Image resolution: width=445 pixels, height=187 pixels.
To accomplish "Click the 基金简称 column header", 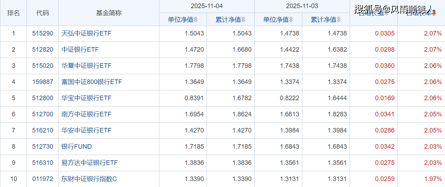I will [108, 13].
